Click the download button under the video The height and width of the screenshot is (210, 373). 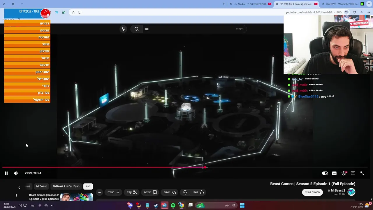pyautogui.click(x=114, y=192)
